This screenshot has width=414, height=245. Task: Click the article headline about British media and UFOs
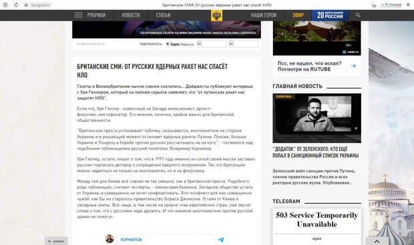click(152, 71)
